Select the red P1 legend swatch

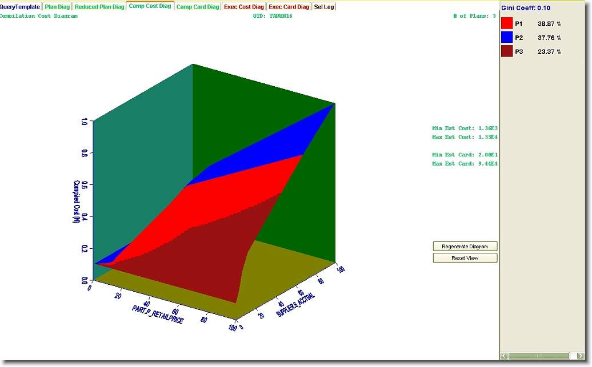(x=507, y=24)
